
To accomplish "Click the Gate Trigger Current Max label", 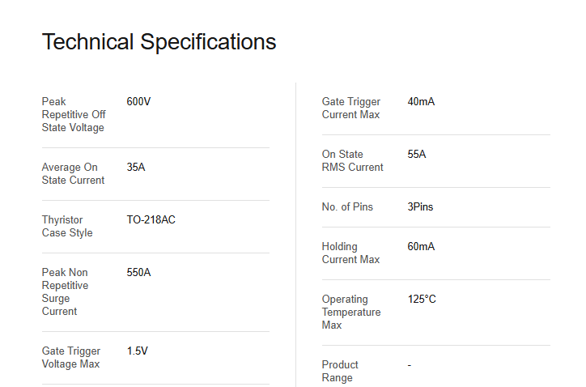I will tap(351, 108).
